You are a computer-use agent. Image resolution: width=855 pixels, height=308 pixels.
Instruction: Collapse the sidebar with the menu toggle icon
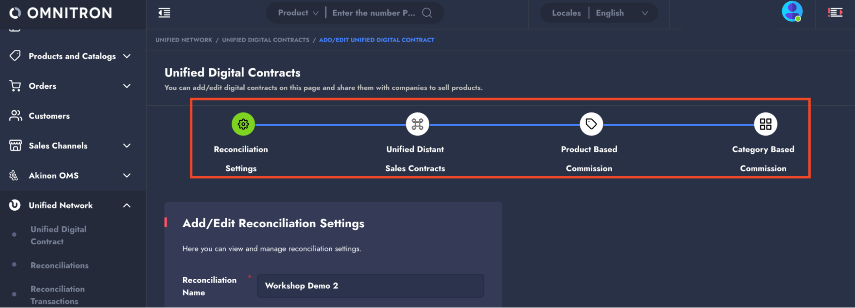164,13
